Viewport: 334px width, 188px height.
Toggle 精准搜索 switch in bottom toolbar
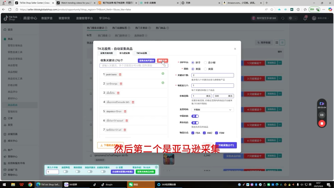pos(78,172)
